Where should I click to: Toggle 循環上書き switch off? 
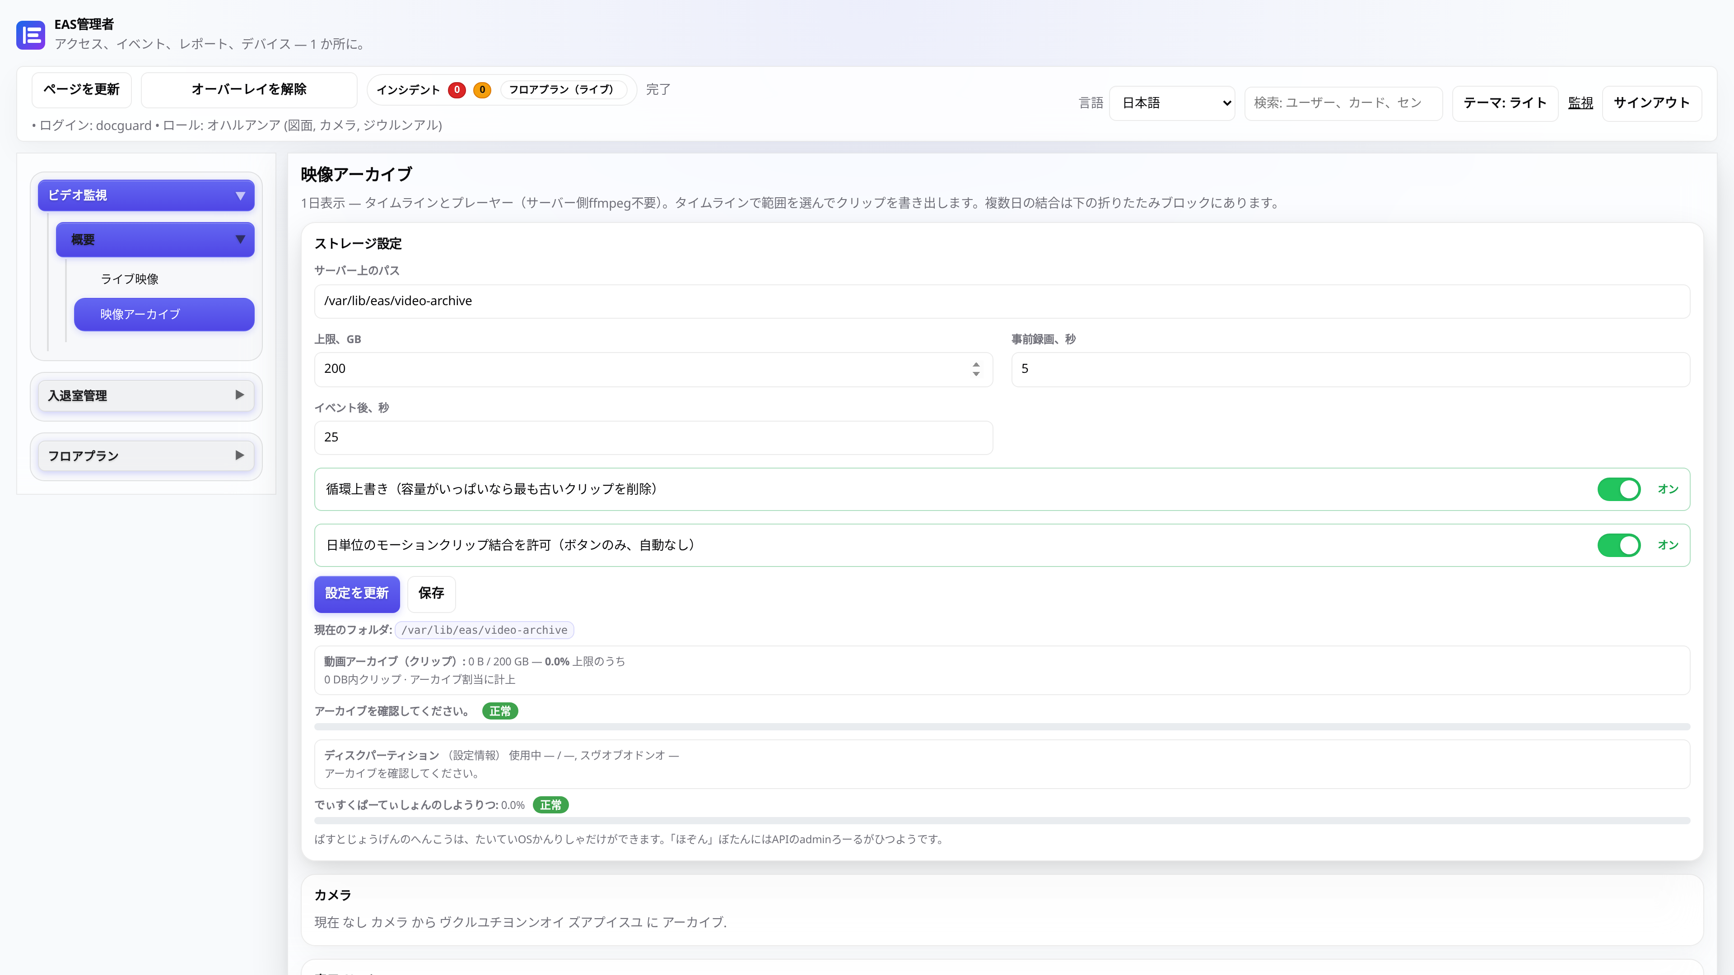pos(1619,489)
